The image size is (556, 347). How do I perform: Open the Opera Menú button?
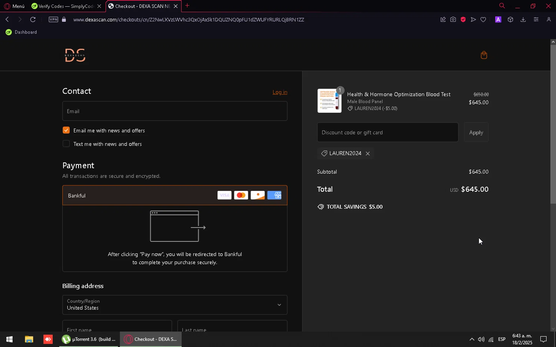point(14,6)
